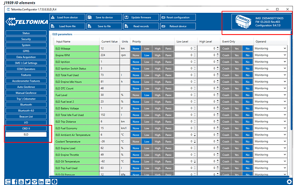295x185 pixels.
Task: Set Fuel Level priority to High
Action: [158, 95]
